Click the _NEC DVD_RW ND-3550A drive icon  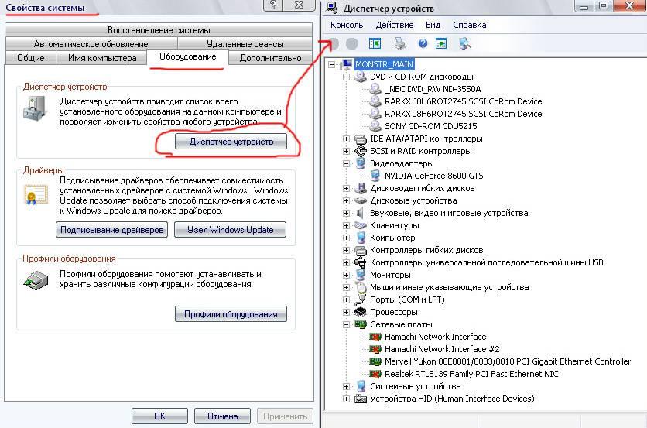click(375, 89)
